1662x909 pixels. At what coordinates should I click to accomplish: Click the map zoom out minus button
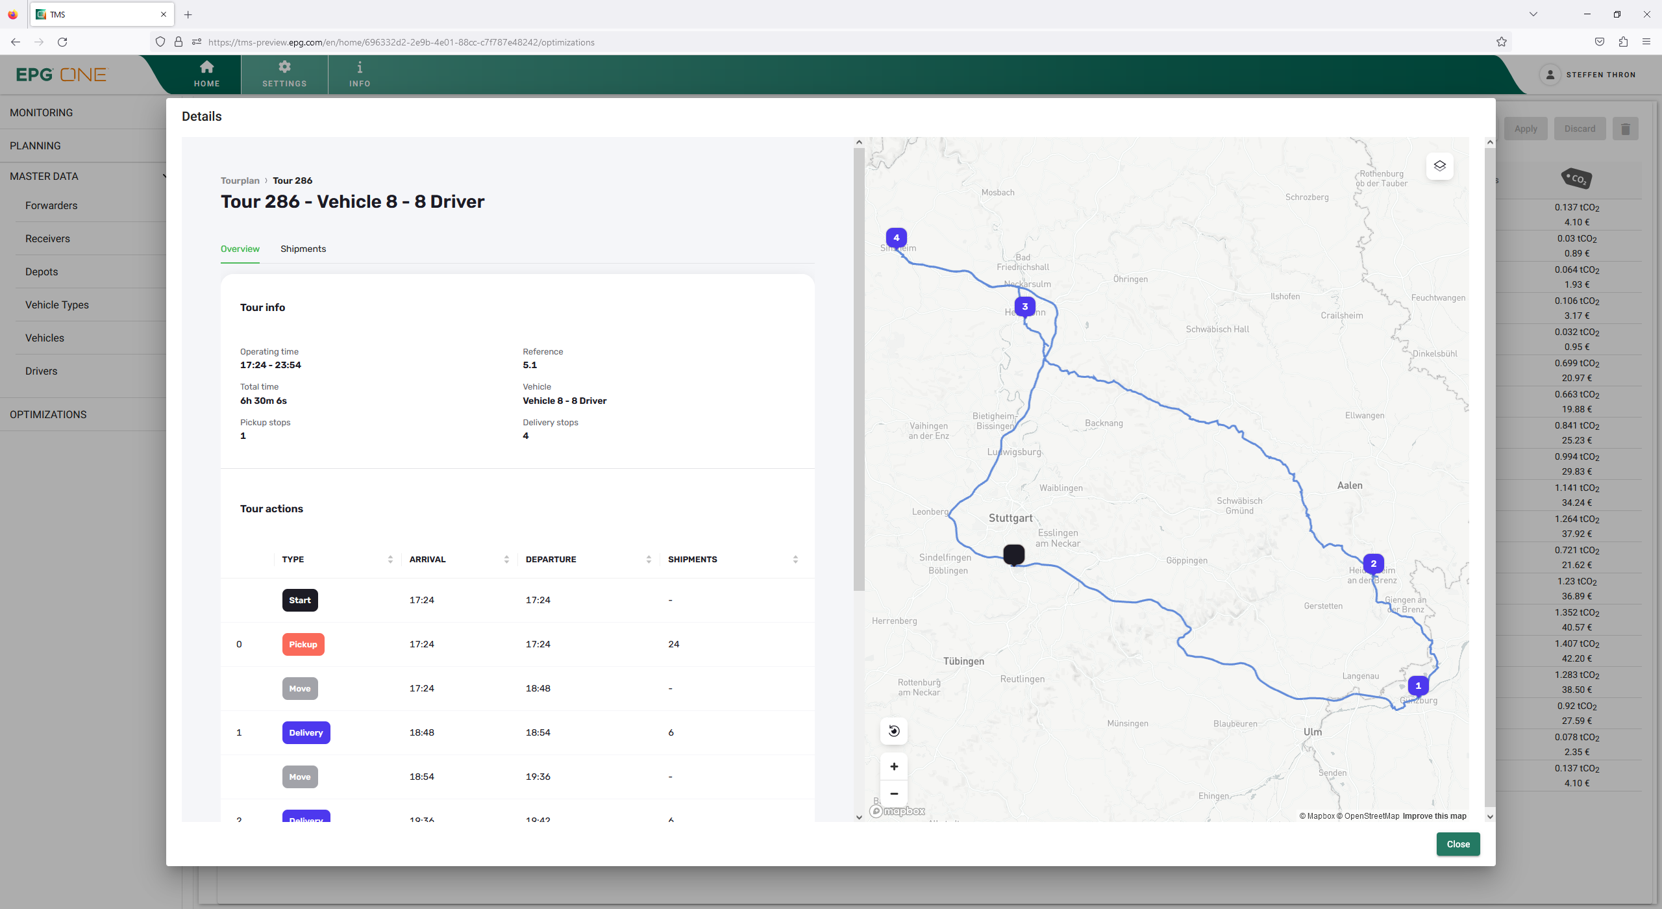pos(894,793)
